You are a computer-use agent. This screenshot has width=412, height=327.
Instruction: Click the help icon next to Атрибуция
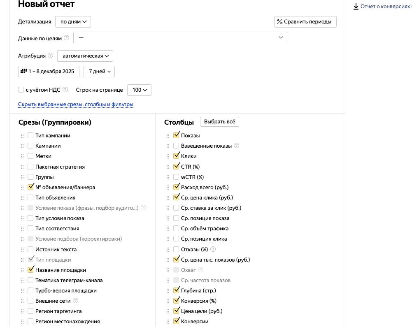51,56
